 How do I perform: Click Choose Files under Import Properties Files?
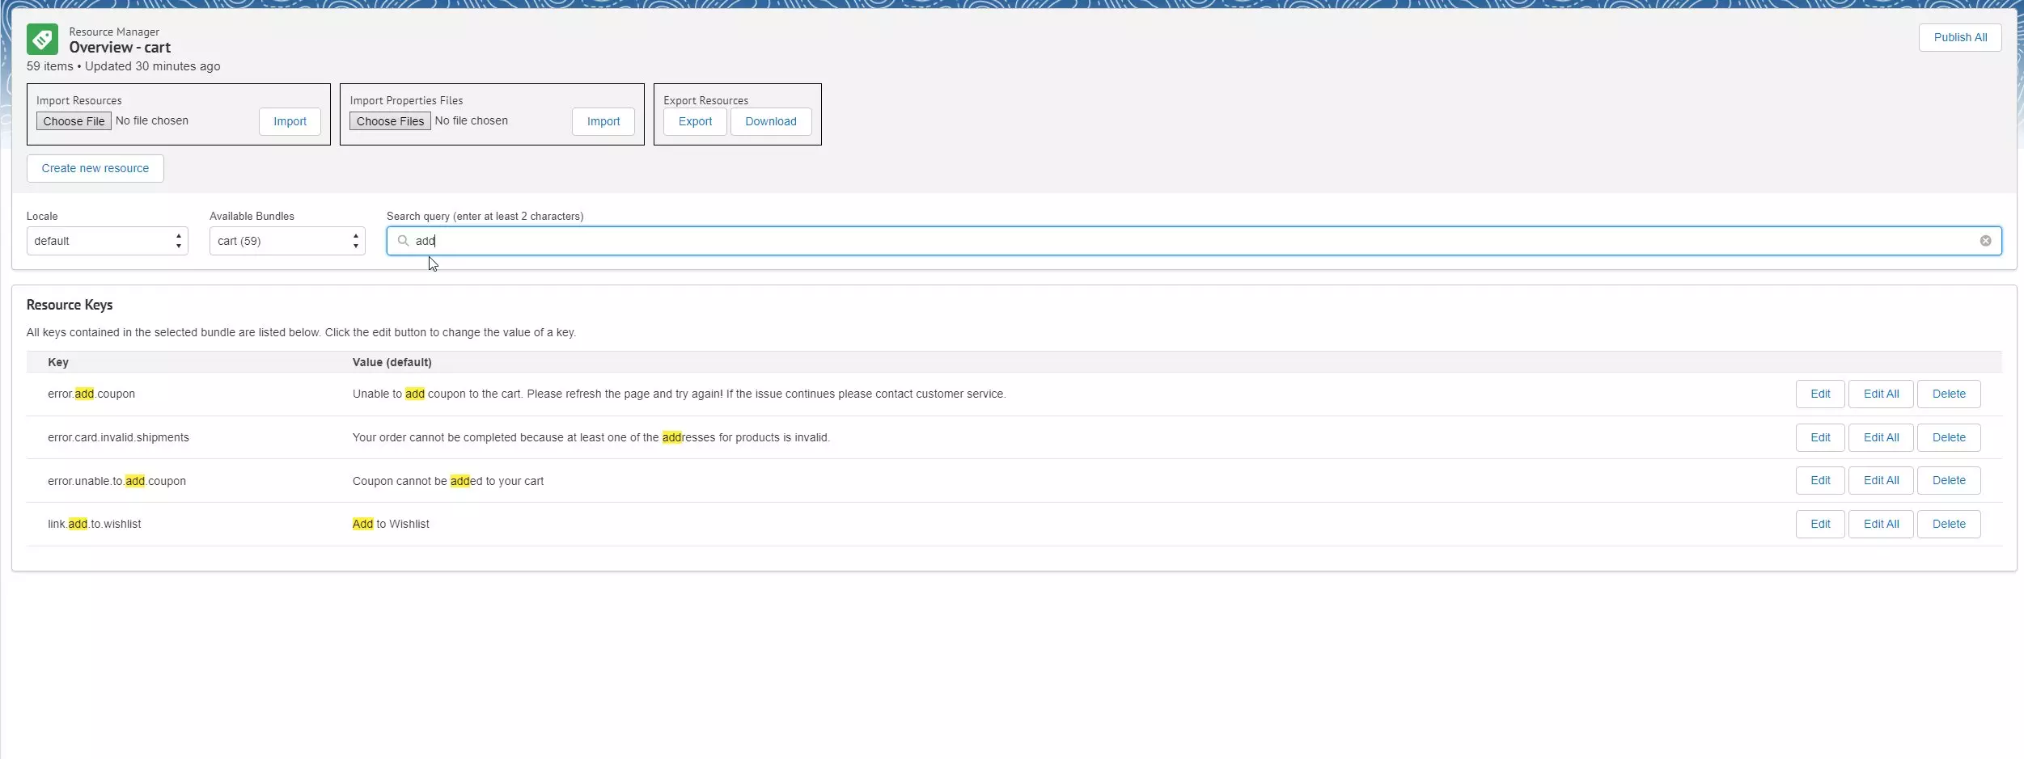(x=389, y=120)
